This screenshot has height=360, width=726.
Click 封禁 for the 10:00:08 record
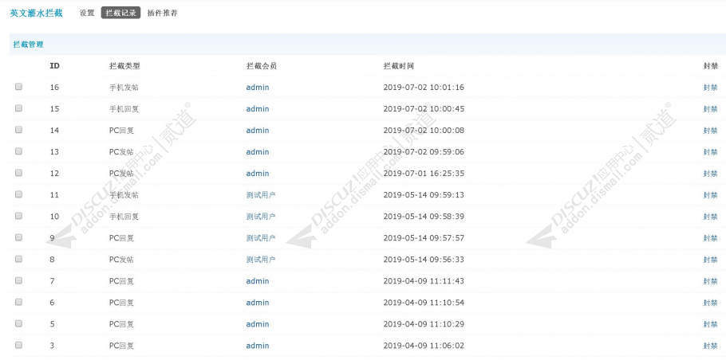[x=710, y=131]
